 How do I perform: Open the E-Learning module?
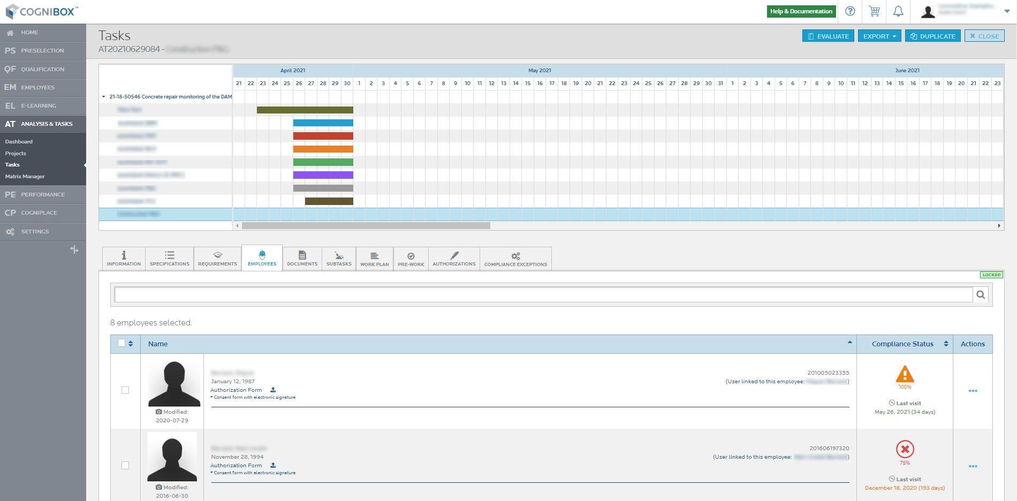click(x=43, y=105)
